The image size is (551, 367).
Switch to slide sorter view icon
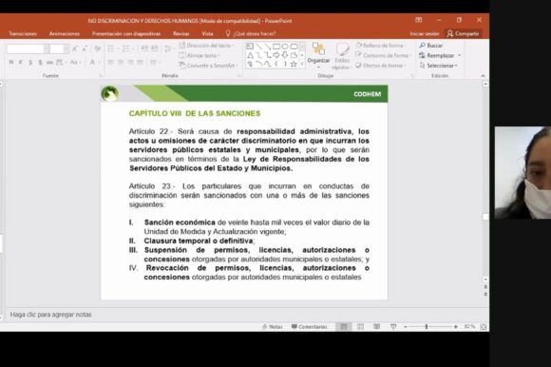click(360, 327)
